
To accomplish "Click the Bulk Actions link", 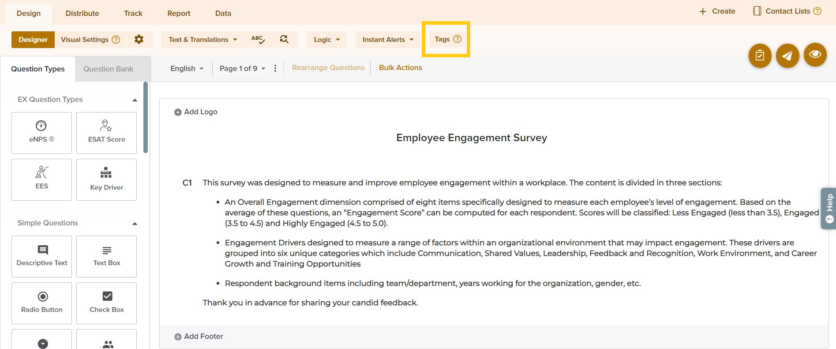I will tap(400, 68).
